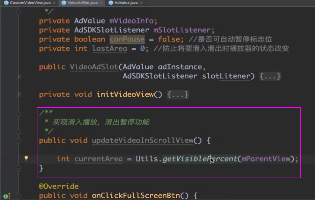Collapse the updateVideoInScrollView method using its fold marker
This screenshot has height=200, width=315.
pyautogui.click(x=18, y=141)
